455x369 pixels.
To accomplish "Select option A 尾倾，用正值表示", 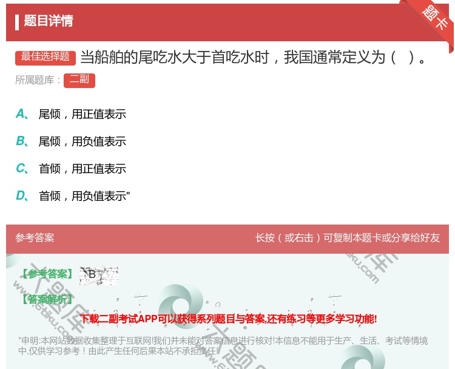I will point(71,114).
